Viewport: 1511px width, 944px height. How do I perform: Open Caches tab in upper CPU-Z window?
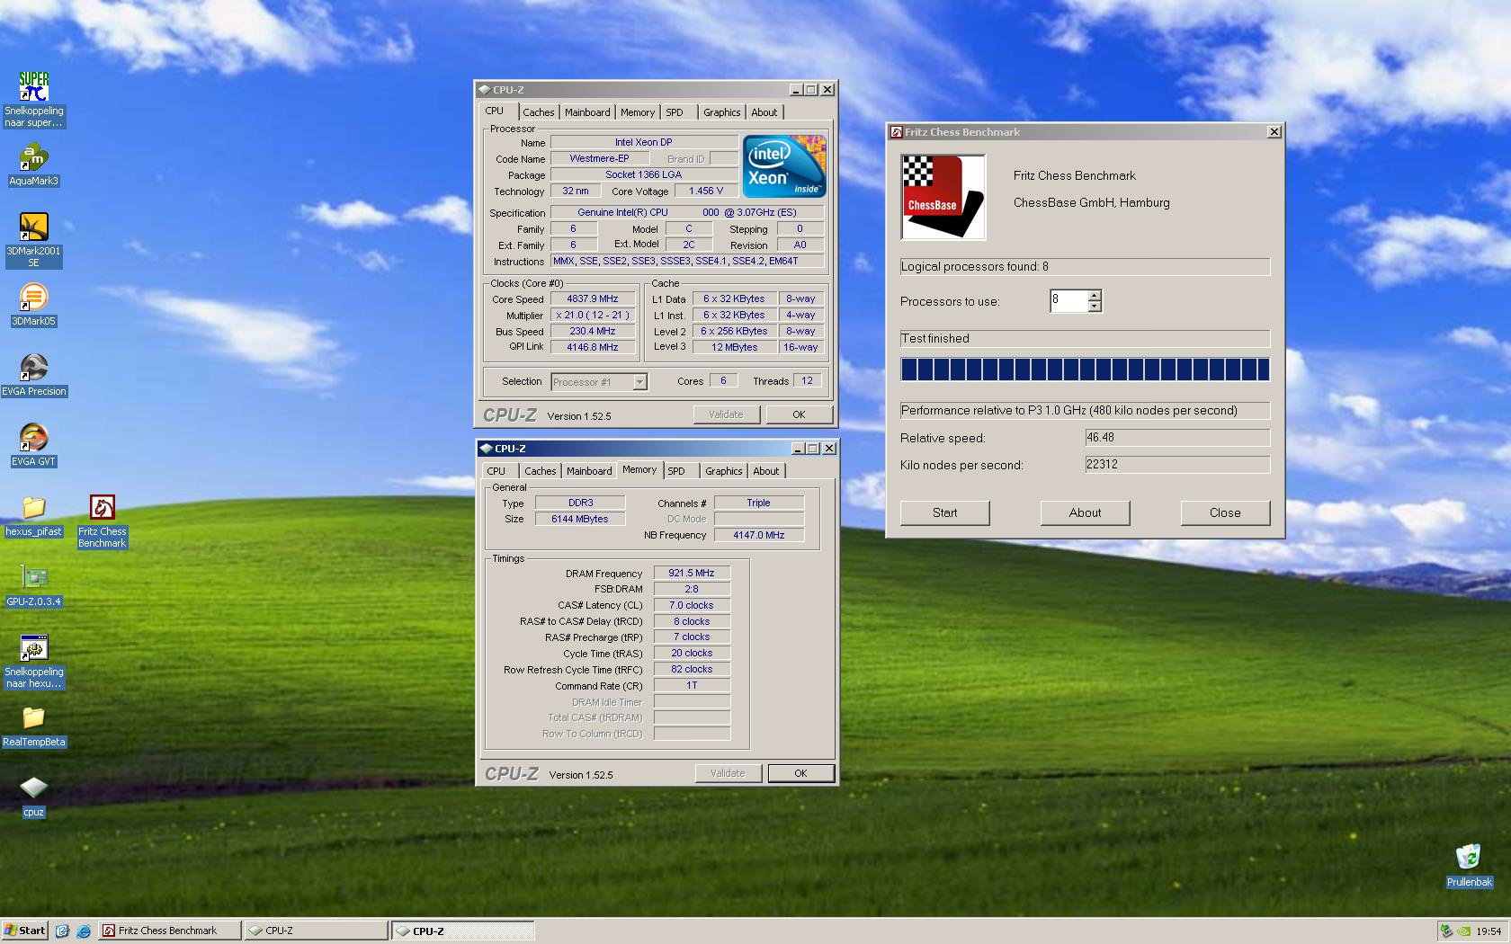pos(539,112)
